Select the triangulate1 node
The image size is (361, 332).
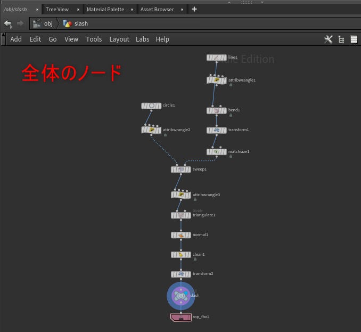(181, 215)
